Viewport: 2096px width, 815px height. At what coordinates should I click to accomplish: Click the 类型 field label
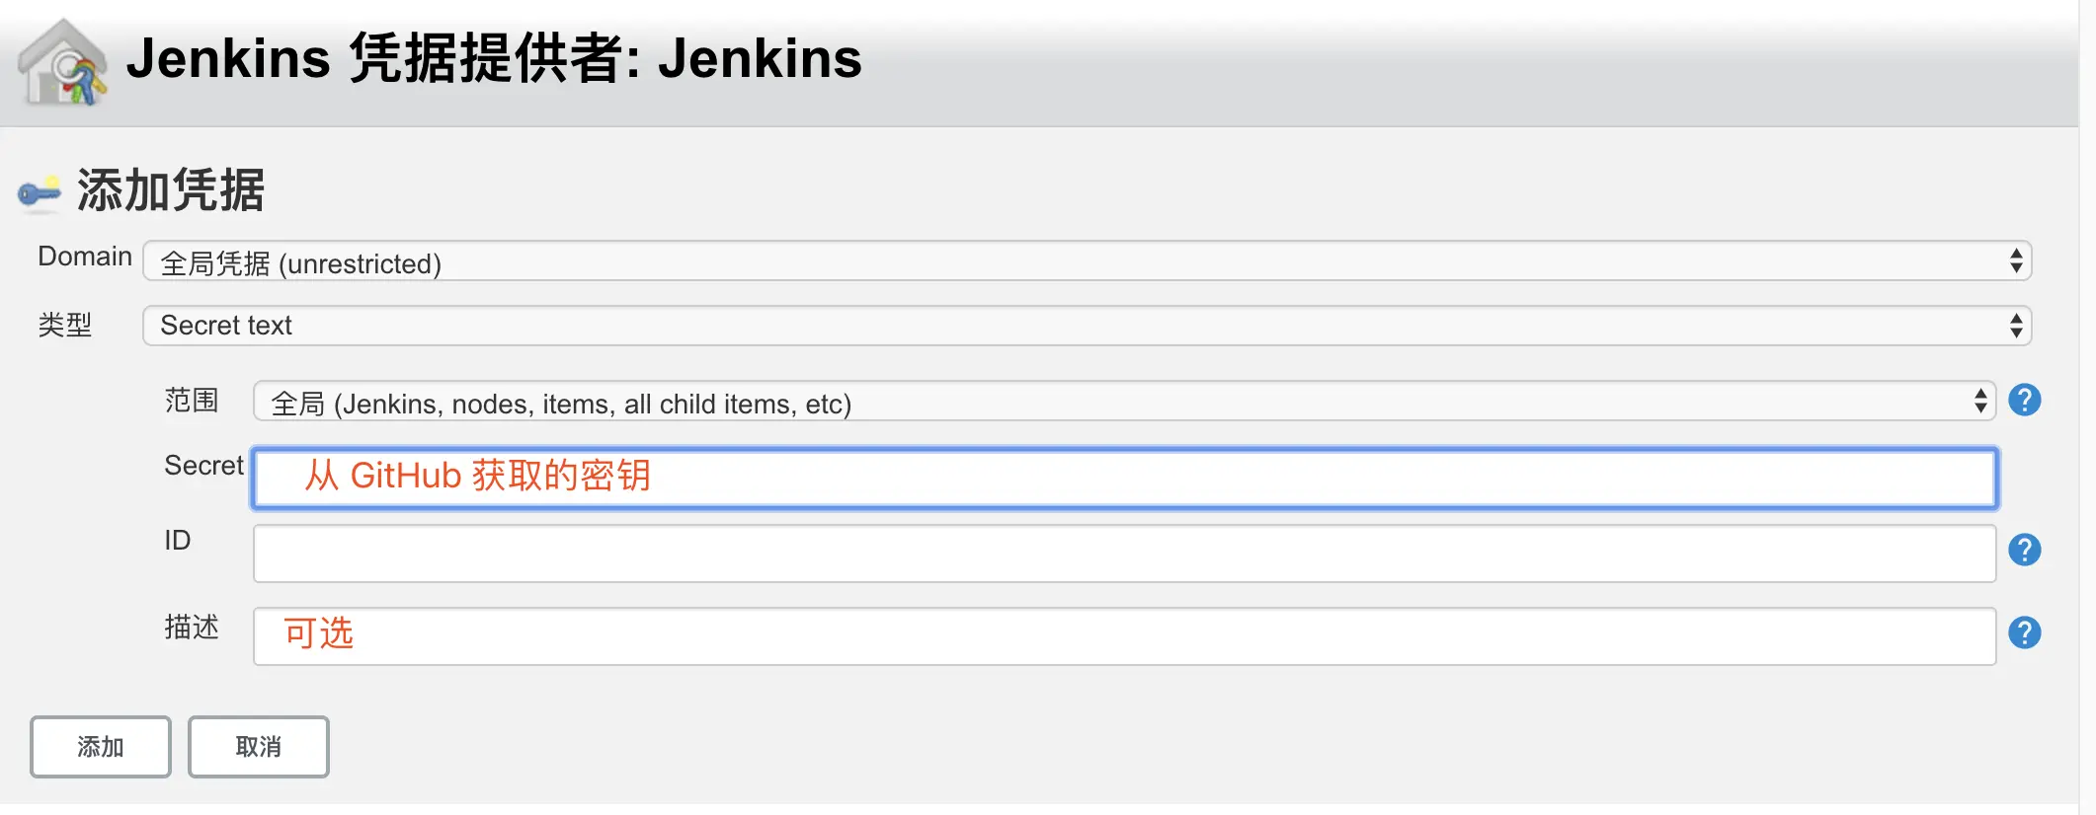click(x=65, y=325)
